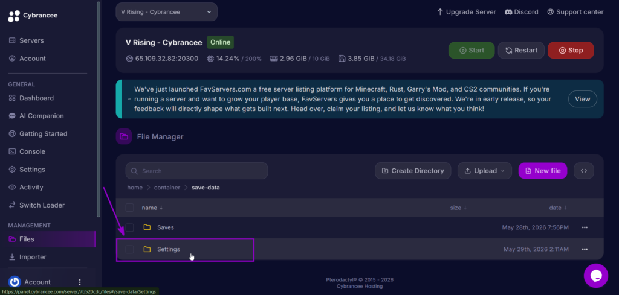Open the Saves row three-dot menu
619x295 pixels.
(585, 227)
